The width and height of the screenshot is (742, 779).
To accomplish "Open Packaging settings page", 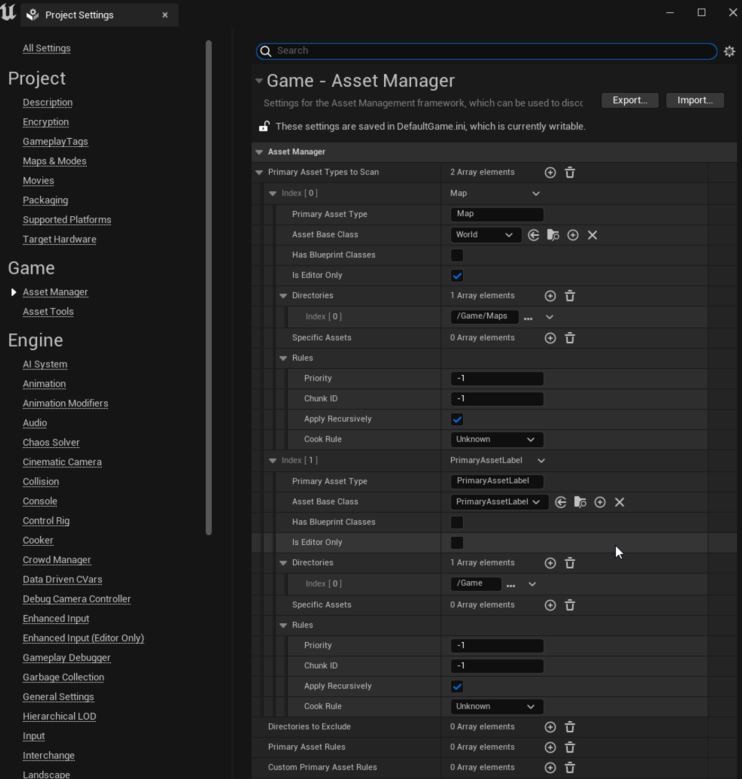I will 46,200.
